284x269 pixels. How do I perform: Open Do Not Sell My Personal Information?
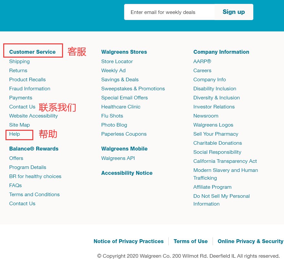pos(222,200)
